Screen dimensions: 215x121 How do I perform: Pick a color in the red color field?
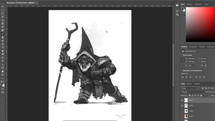[200, 25]
